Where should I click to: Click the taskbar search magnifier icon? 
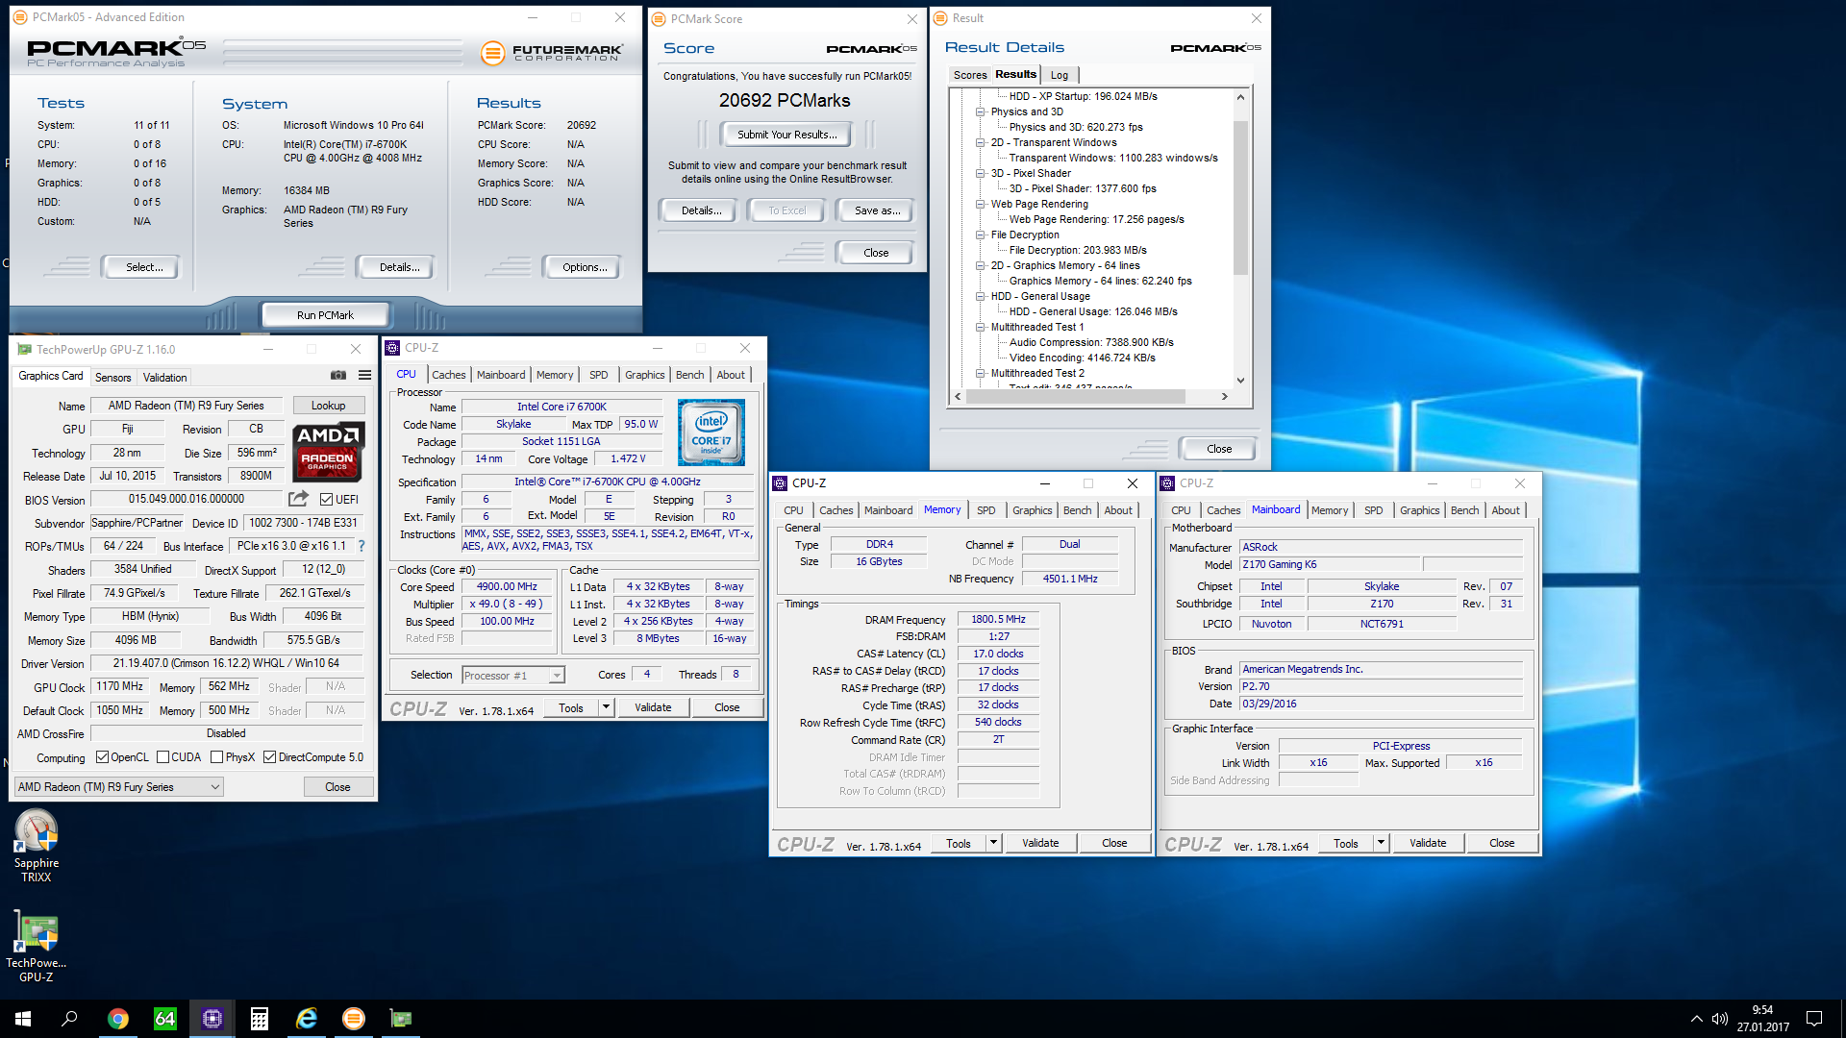click(69, 1019)
